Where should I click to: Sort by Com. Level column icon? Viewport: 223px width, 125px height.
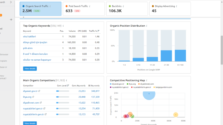[68, 85]
